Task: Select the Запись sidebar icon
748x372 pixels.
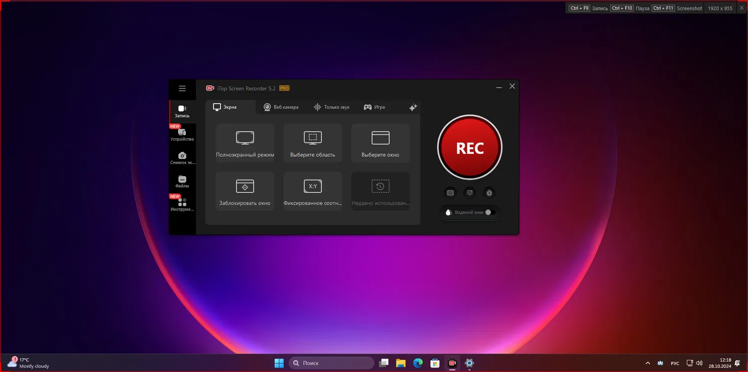Action: coord(182,111)
